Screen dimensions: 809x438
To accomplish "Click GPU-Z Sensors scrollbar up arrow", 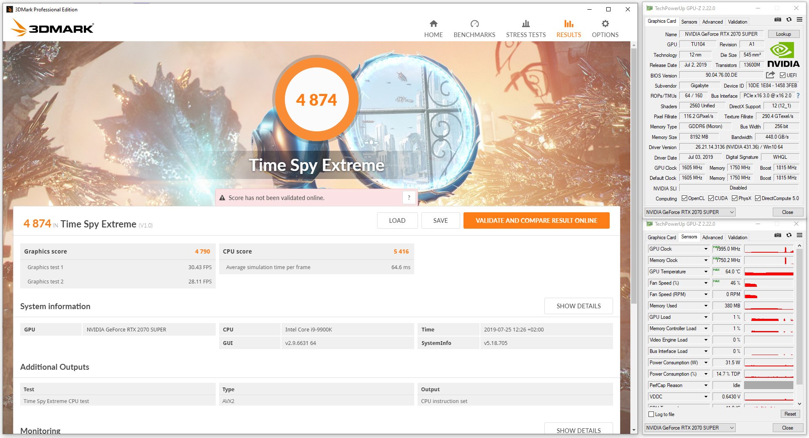I will [x=799, y=246].
